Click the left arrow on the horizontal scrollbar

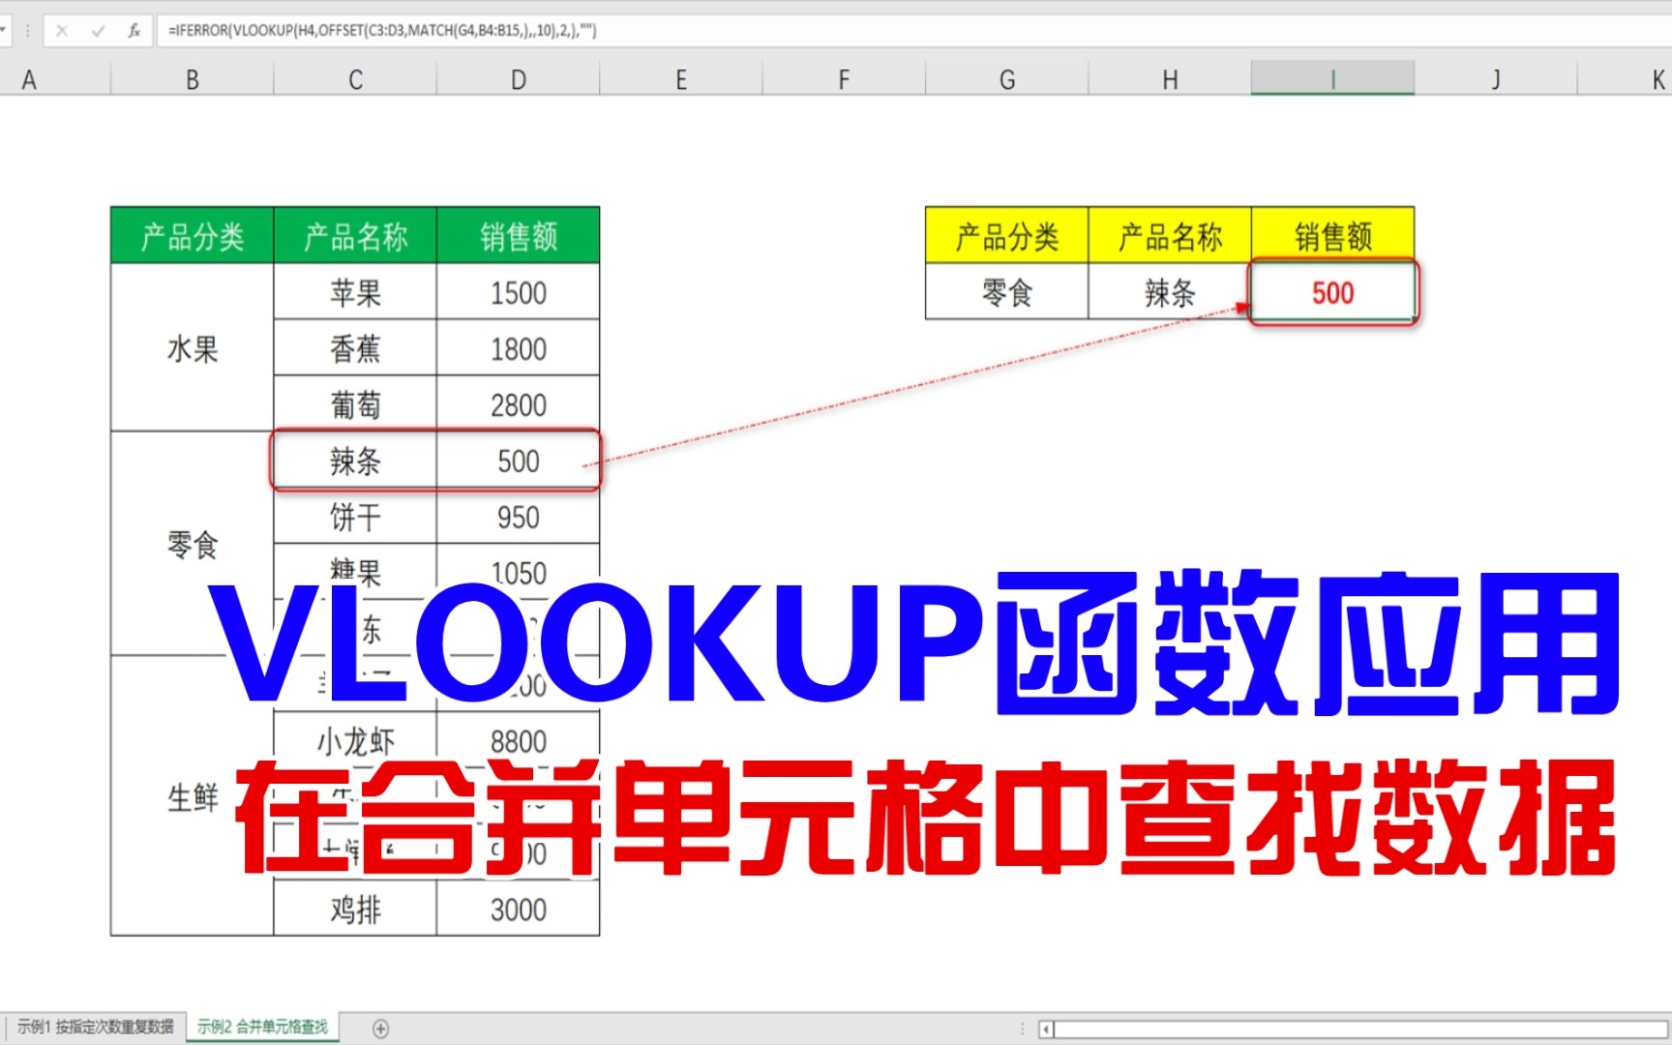pyautogui.click(x=1047, y=1029)
